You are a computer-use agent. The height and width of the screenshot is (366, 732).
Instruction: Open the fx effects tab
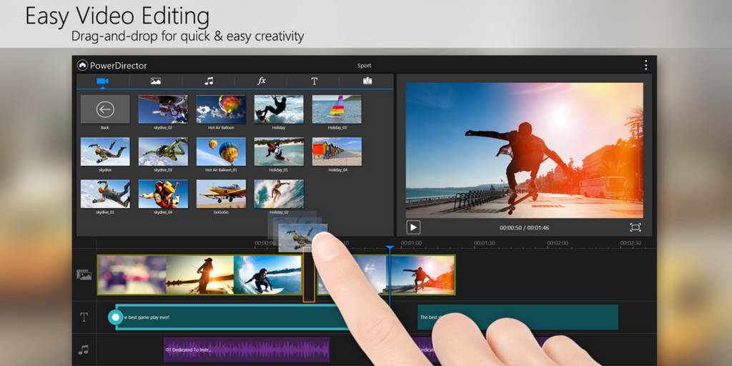point(262,81)
